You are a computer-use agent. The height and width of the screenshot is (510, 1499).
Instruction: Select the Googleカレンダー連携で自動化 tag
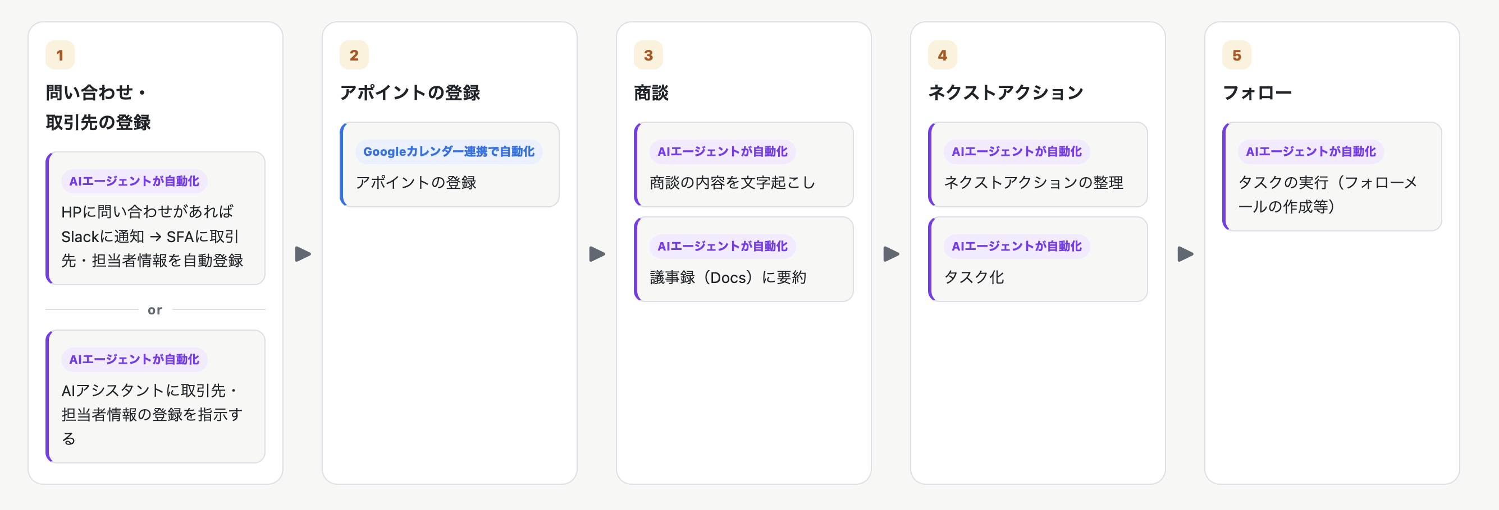(x=449, y=152)
